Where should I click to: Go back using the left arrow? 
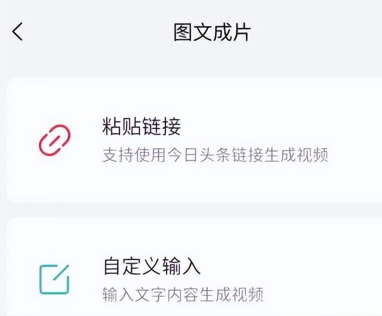tap(18, 32)
